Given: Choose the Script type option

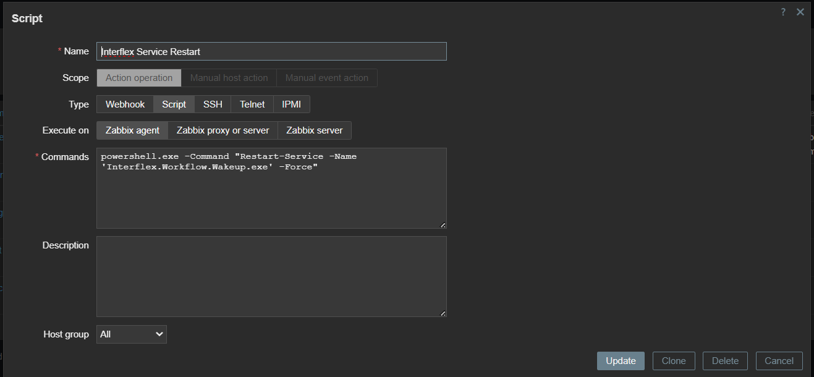Looking at the screenshot, I should pos(174,104).
